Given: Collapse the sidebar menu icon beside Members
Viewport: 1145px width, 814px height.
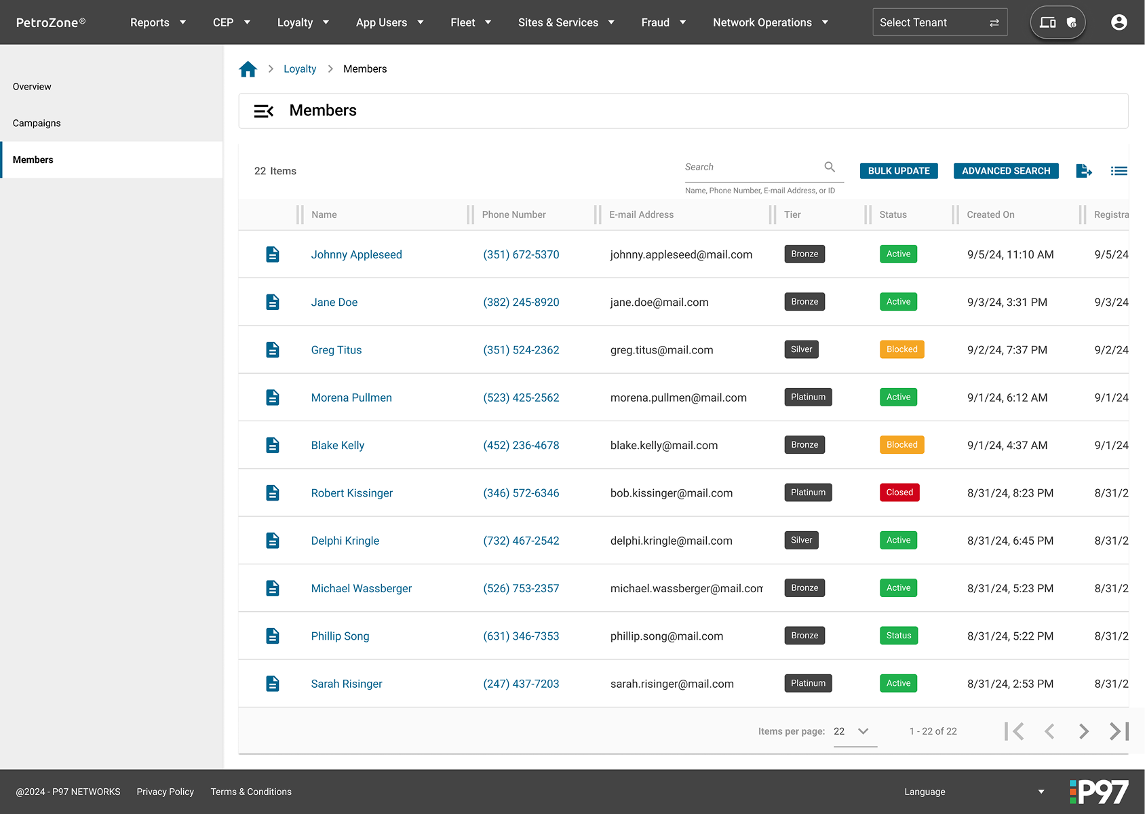Looking at the screenshot, I should (x=263, y=111).
